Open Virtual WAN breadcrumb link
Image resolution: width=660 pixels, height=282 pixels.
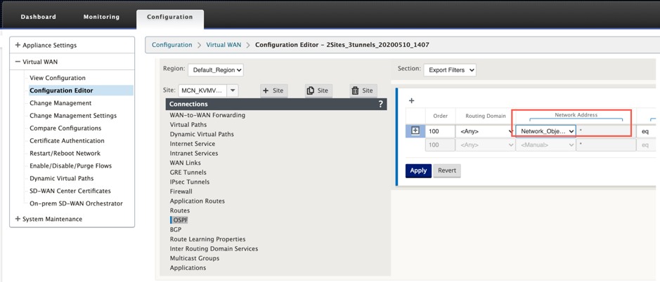[x=224, y=45]
